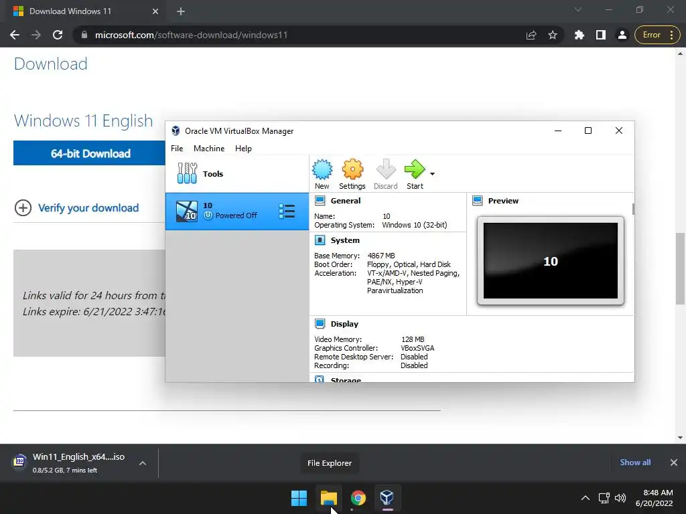Click the Display section header

pyautogui.click(x=344, y=324)
